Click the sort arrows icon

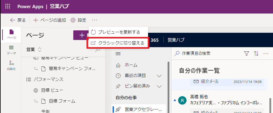[256, 53]
